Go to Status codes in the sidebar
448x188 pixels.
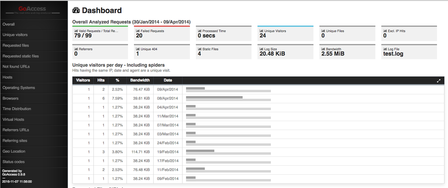coord(34,162)
